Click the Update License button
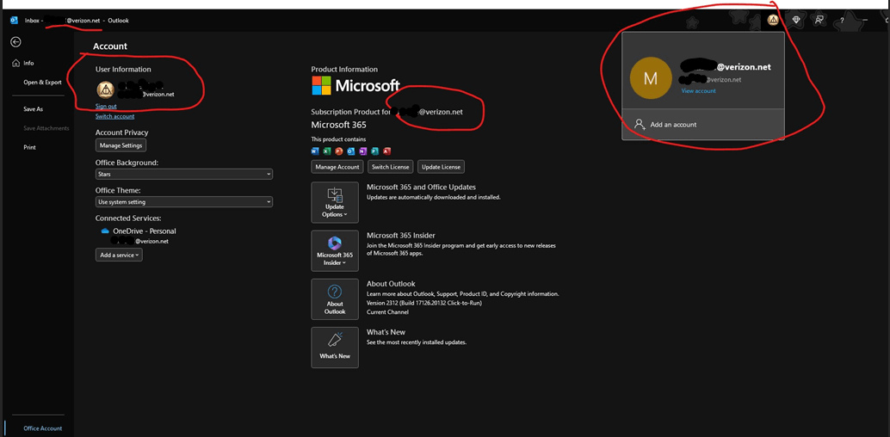This screenshot has height=437, width=890. click(x=442, y=167)
